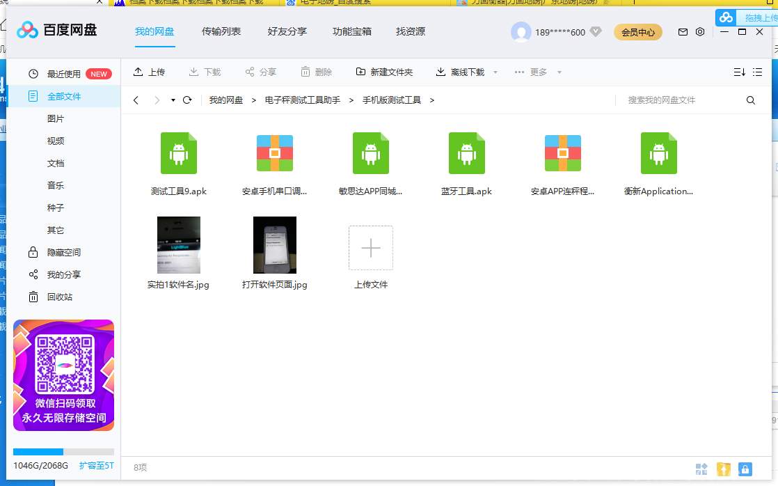Click the magnifier search icon
Image resolution: width=778 pixels, height=486 pixels.
coord(751,100)
